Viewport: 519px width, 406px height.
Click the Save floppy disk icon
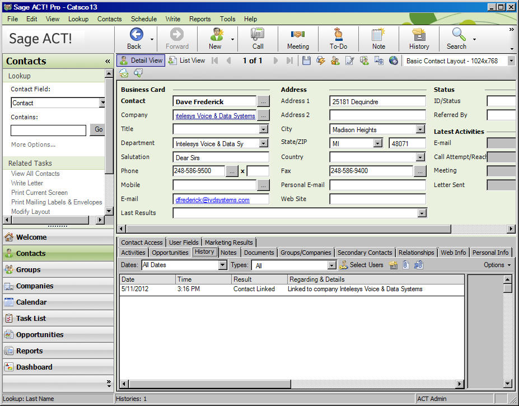click(306, 60)
